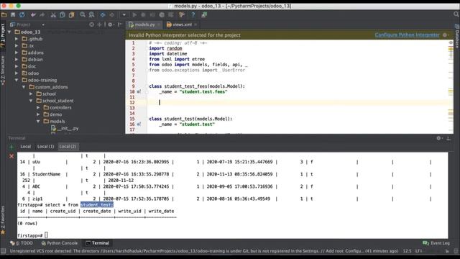The image size is (460, 259).
Task: Click the Find magnifier icon
Action: click(83, 14)
